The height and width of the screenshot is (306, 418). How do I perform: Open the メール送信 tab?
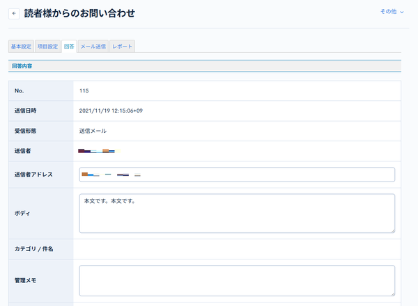[93, 47]
